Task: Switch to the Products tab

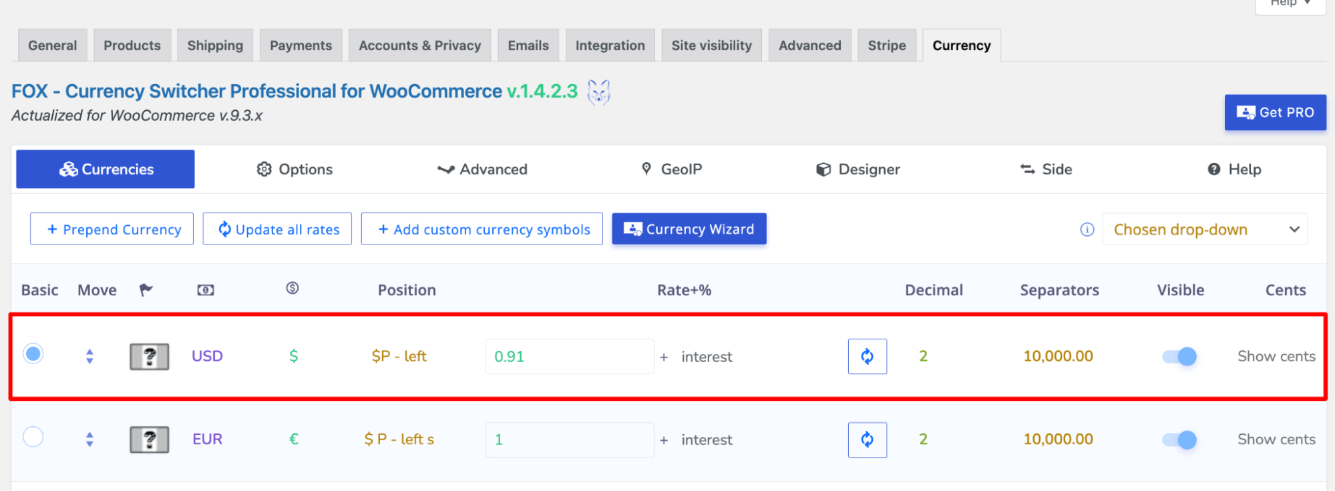Action: tap(132, 45)
